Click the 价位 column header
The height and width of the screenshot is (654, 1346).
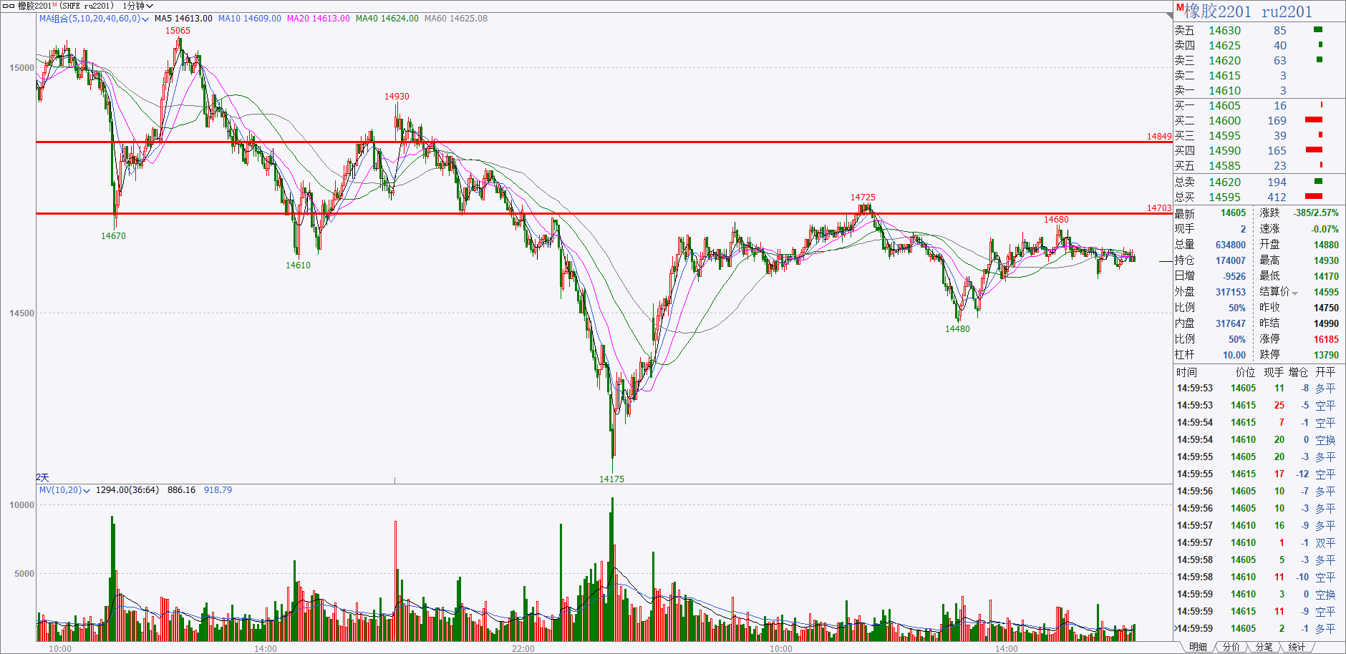[x=1245, y=372]
